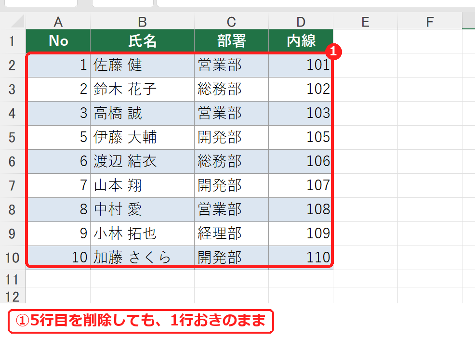This screenshot has height=337, width=475.
Task: Select No cell in 高橋 誠's row
Action: [58, 114]
